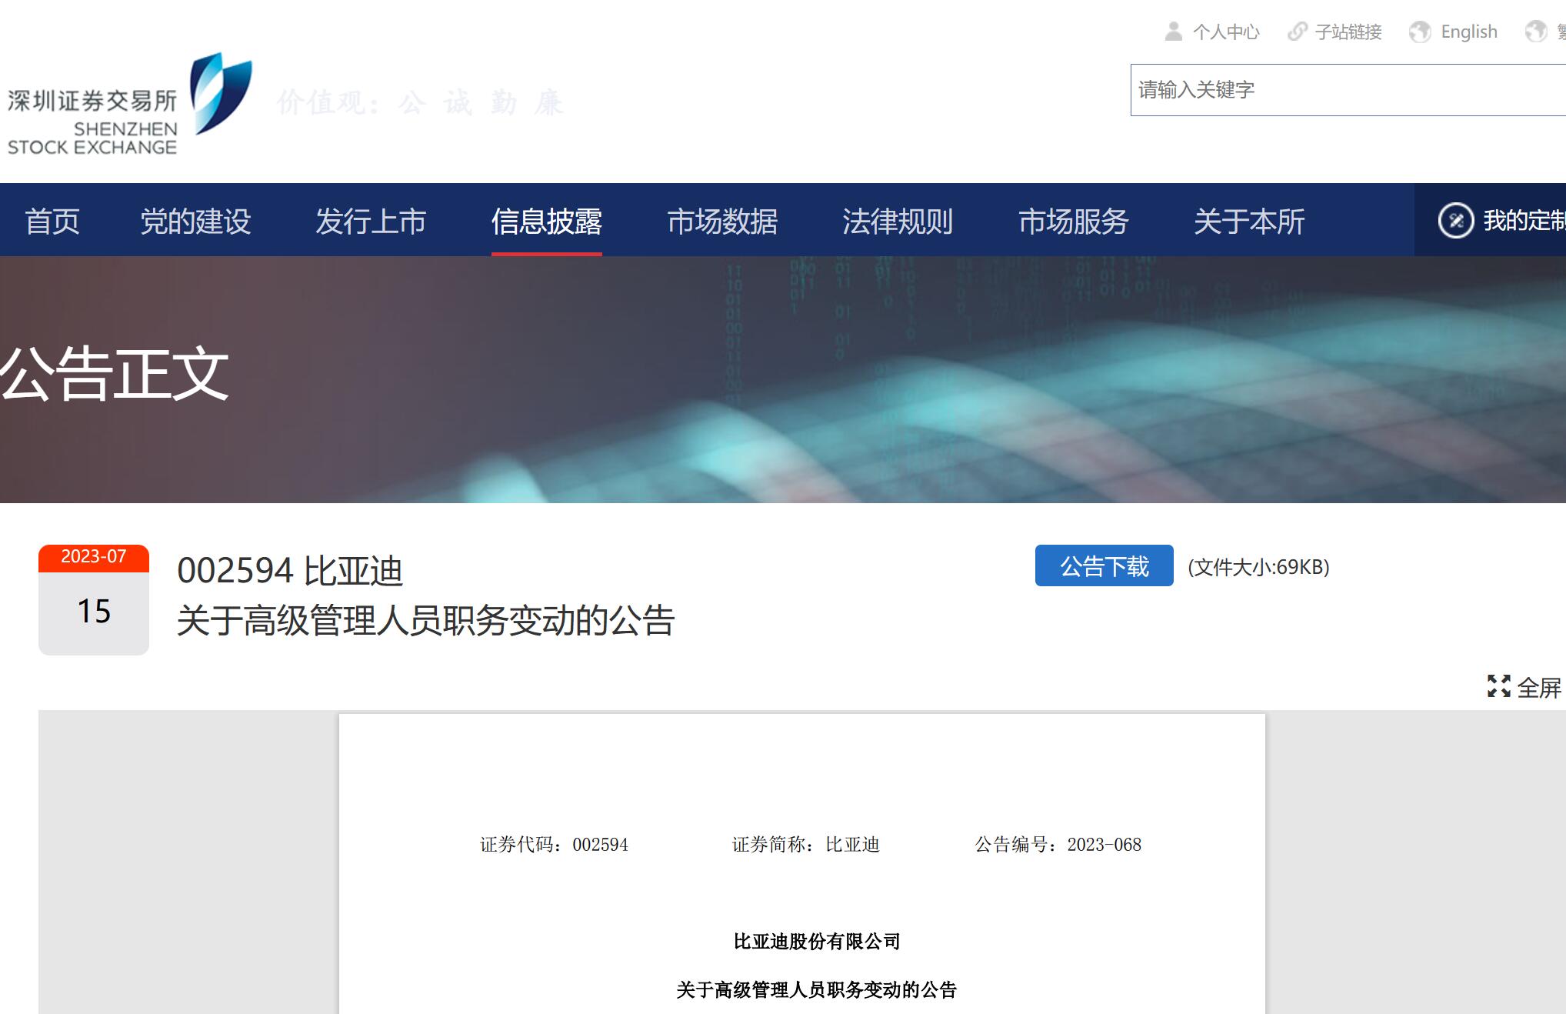Click 比亚迪股份有限公司 document heading
Image resolution: width=1566 pixels, height=1014 pixels.
[x=817, y=942]
